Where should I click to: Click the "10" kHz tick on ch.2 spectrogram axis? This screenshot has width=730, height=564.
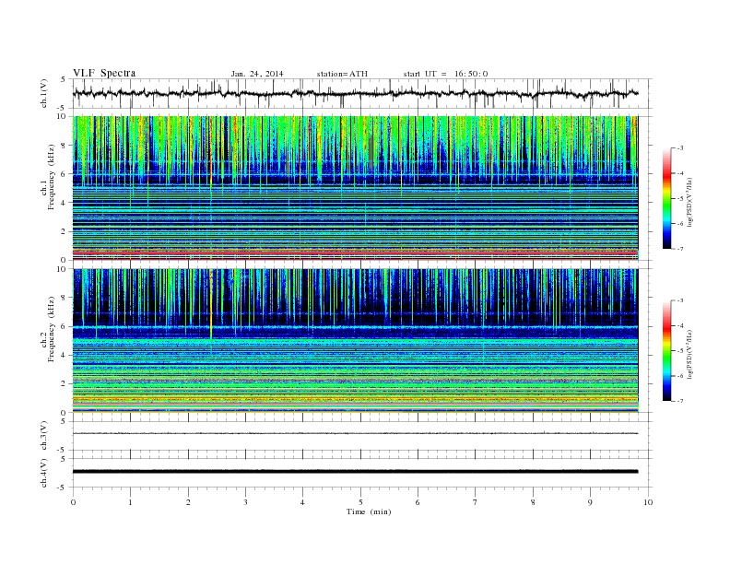(x=62, y=269)
